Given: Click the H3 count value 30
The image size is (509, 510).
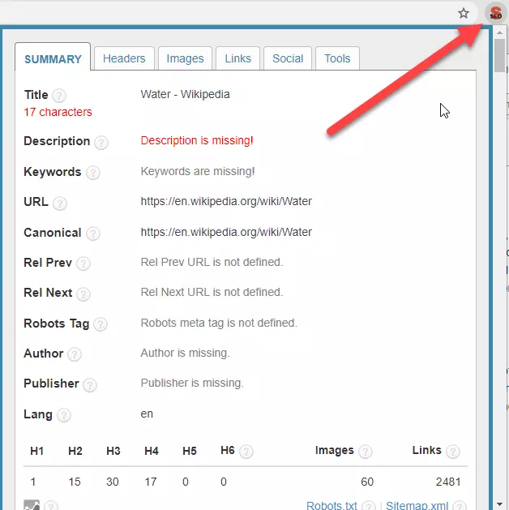Looking at the screenshot, I should (113, 482).
